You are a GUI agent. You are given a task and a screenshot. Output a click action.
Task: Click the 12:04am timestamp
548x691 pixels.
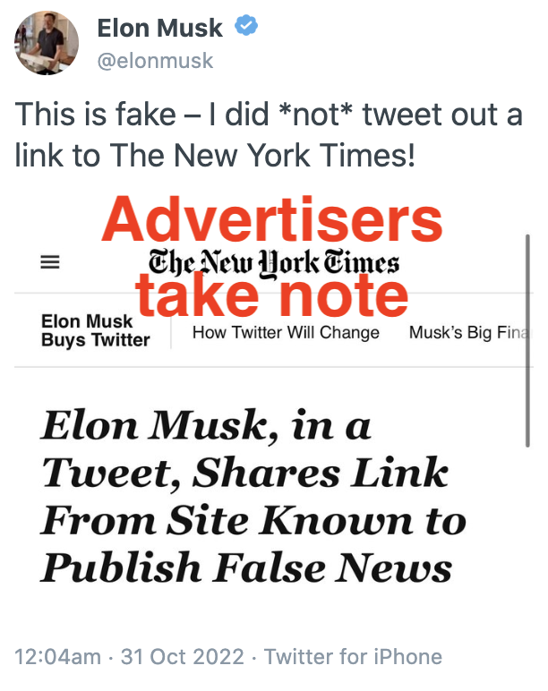coord(57,657)
